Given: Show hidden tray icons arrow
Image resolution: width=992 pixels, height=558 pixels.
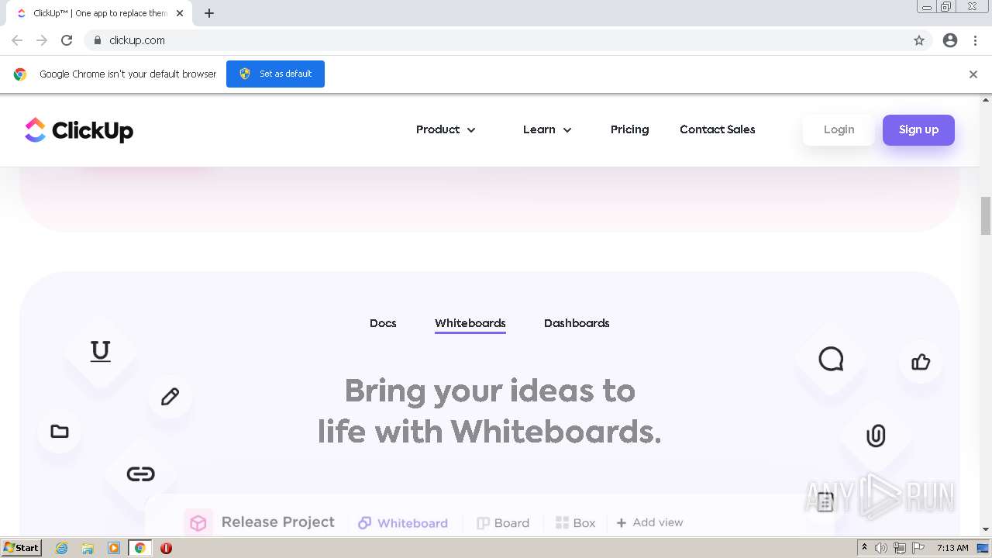Looking at the screenshot, I should click(x=865, y=548).
